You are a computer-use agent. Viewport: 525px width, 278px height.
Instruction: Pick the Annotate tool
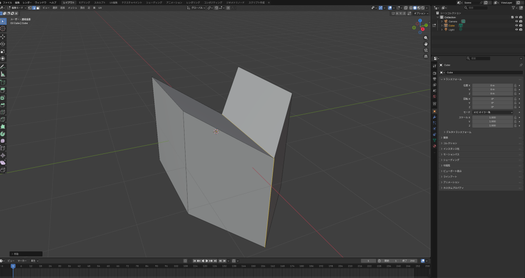point(3,66)
